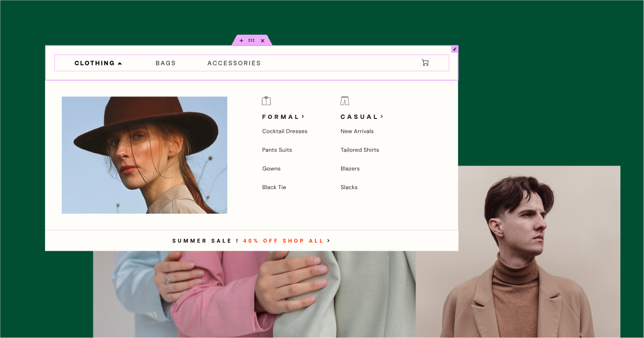Select the Gowns link
Screen dimensions: 644x338
pyautogui.click(x=271, y=169)
